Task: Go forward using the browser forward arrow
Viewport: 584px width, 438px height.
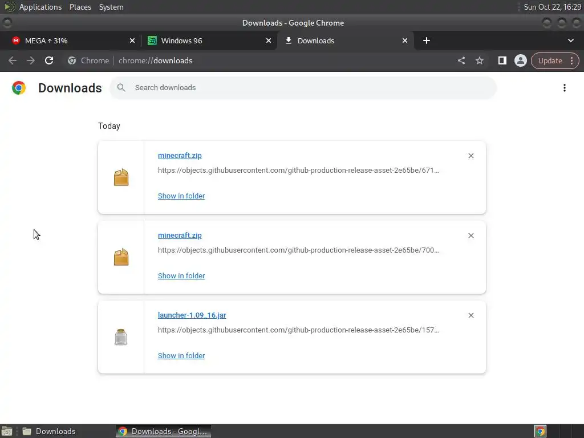Action: point(31,60)
